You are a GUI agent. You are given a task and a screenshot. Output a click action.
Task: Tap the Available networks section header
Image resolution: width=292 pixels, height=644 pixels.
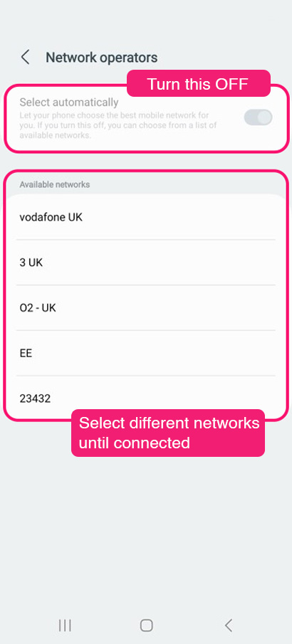[55, 184]
